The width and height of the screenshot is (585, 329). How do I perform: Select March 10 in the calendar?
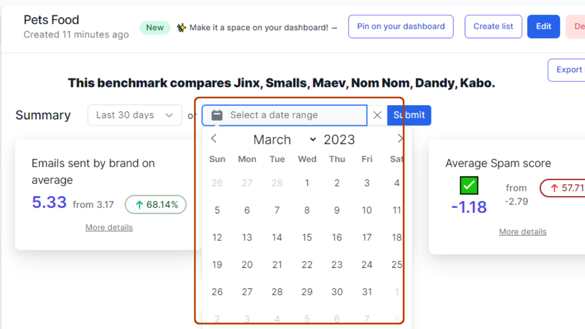click(367, 210)
